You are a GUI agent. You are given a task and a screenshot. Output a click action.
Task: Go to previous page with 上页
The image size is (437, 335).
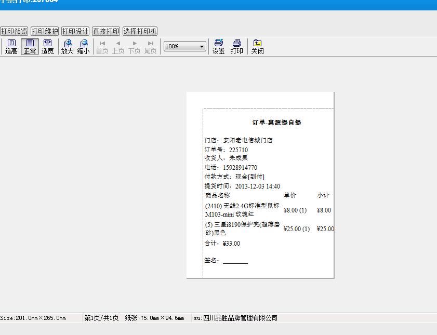click(118, 46)
